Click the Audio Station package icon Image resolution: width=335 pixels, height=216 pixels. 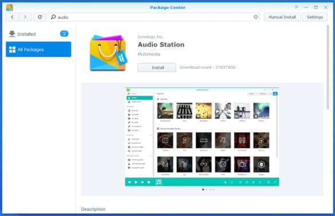(109, 53)
